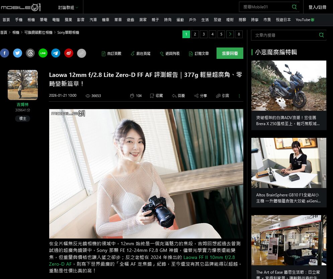
Task: Share the post to LINE
Action: [43, 53]
